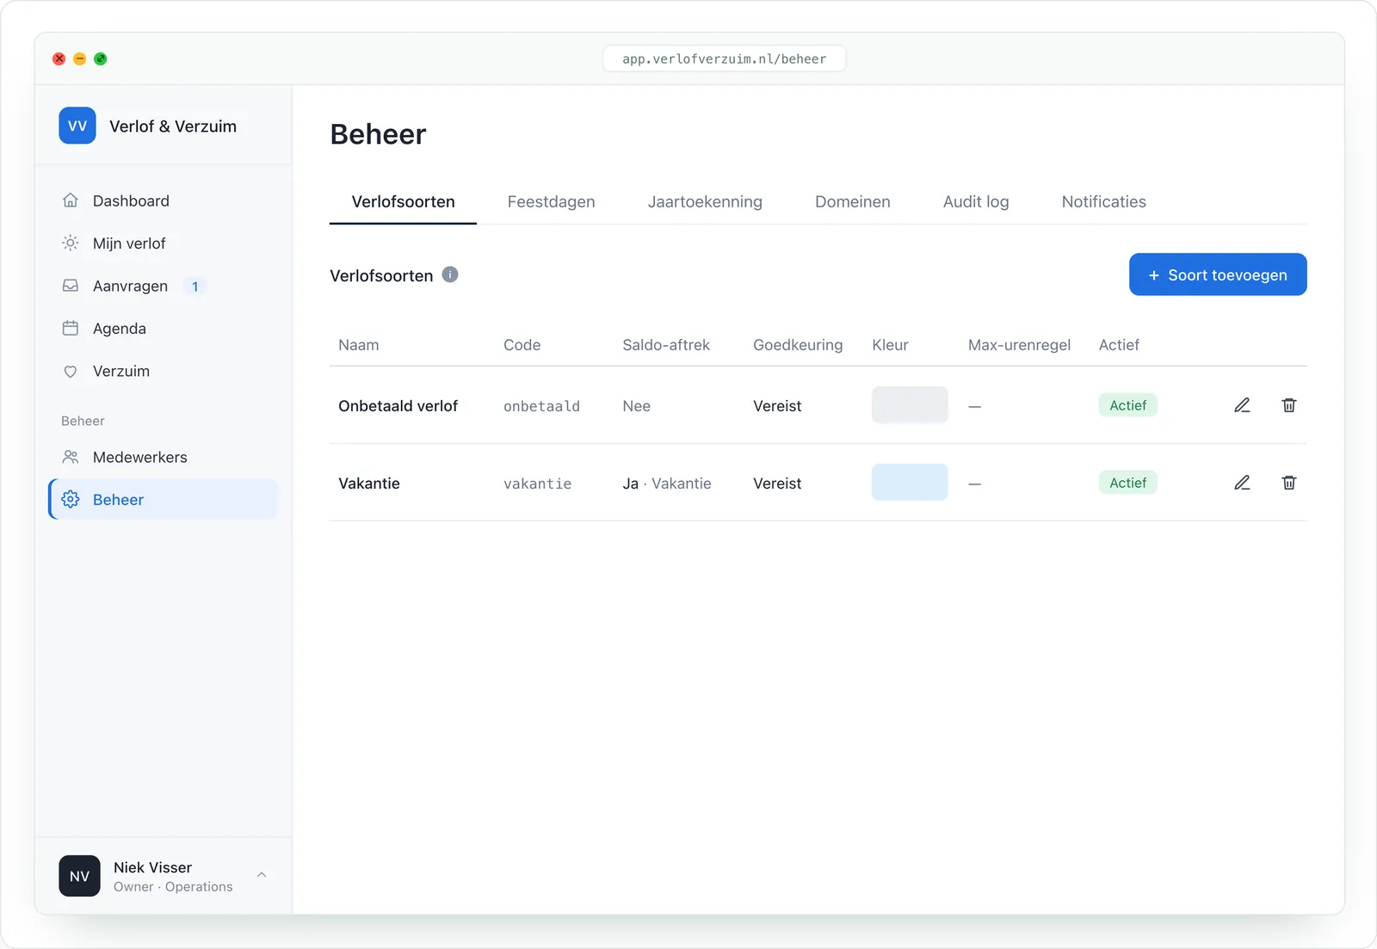Edit the Onbetaald verlof row with pencil icon
1377x949 pixels.
(x=1242, y=405)
